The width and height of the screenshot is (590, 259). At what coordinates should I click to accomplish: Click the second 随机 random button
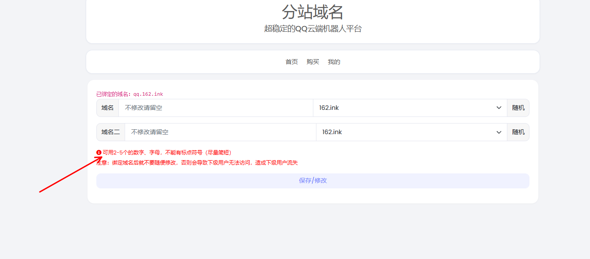click(518, 132)
